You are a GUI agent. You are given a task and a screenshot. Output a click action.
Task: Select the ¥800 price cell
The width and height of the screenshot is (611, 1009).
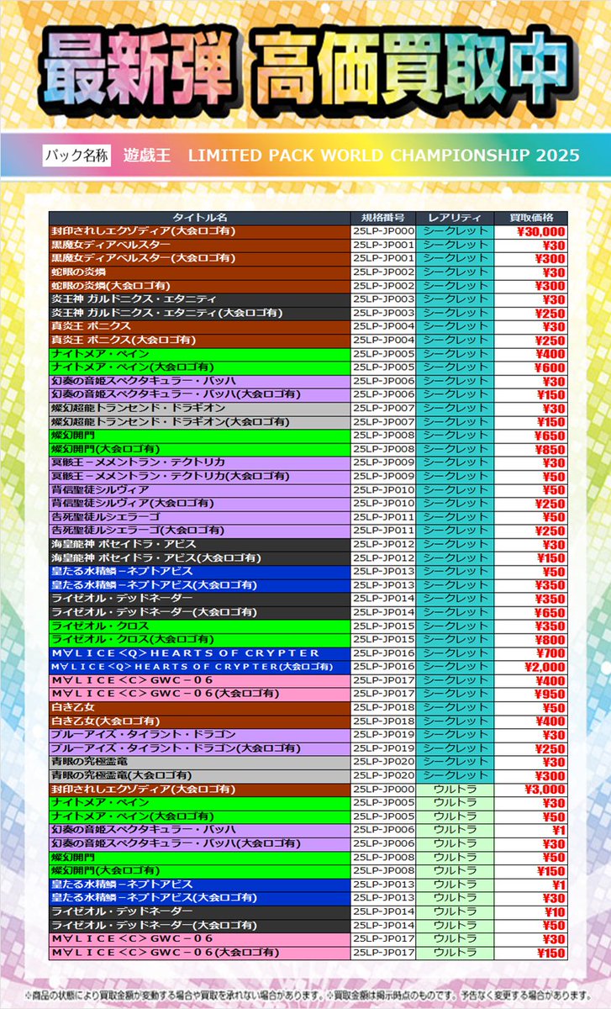click(x=529, y=640)
